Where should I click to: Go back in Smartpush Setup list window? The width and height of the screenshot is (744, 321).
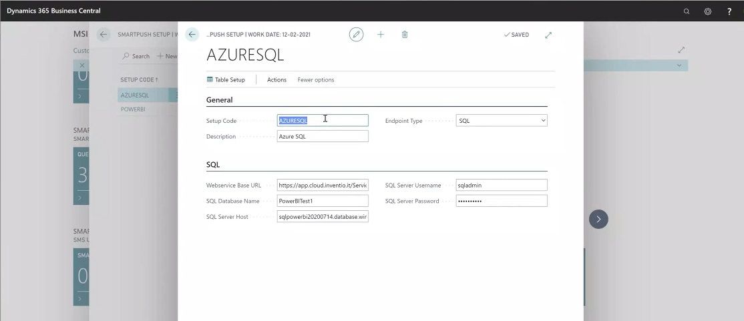coord(103,35)
